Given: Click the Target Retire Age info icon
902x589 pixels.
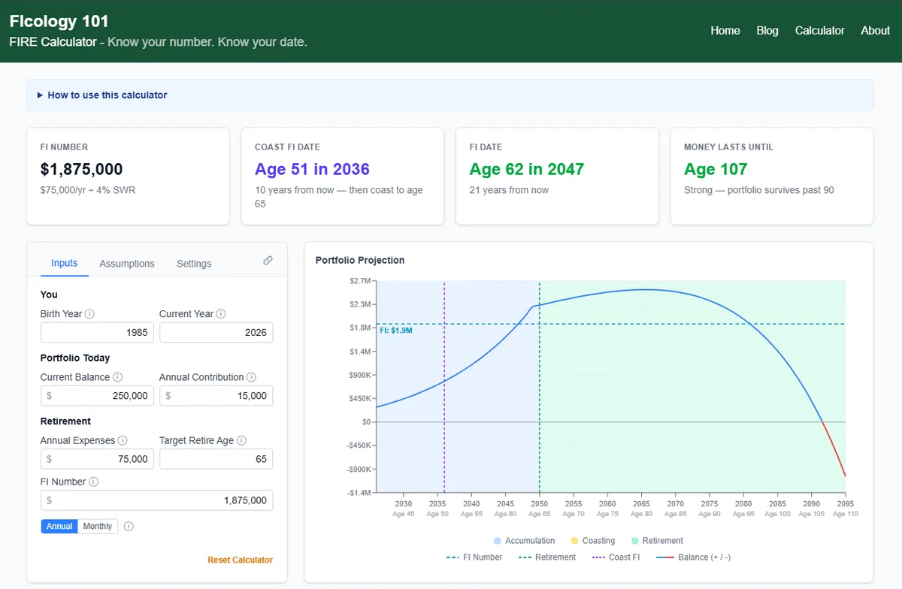Looking at the screenshot, I should (x=241, y=440).
